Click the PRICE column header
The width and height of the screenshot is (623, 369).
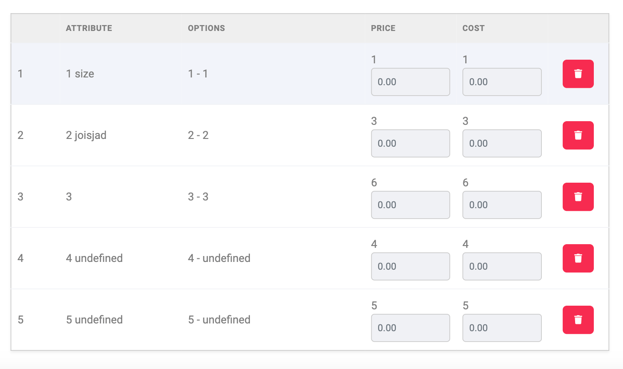[x=383, y=28]
